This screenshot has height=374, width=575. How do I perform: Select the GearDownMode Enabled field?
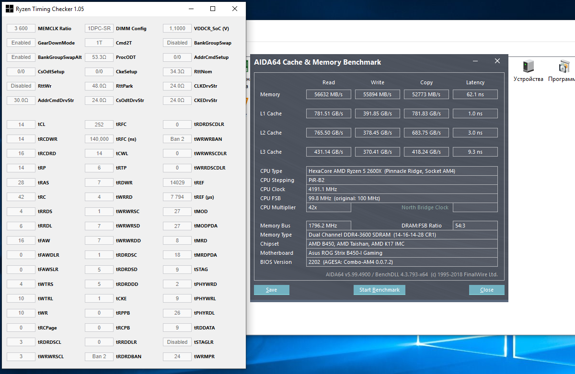pyautogui.click(x=21, y=43)
